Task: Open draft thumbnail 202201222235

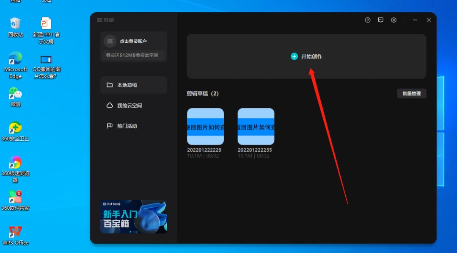Action: pos(256,126)
